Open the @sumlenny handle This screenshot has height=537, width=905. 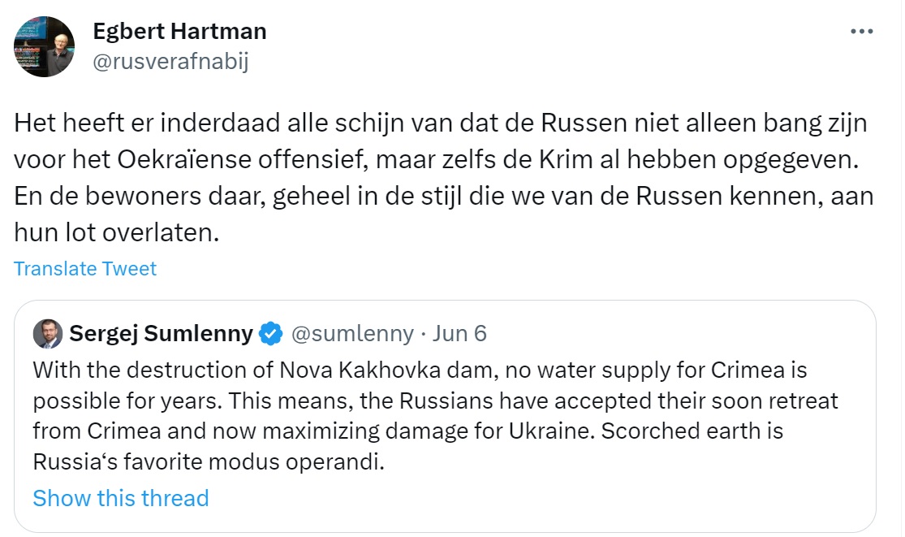point(352,334)
